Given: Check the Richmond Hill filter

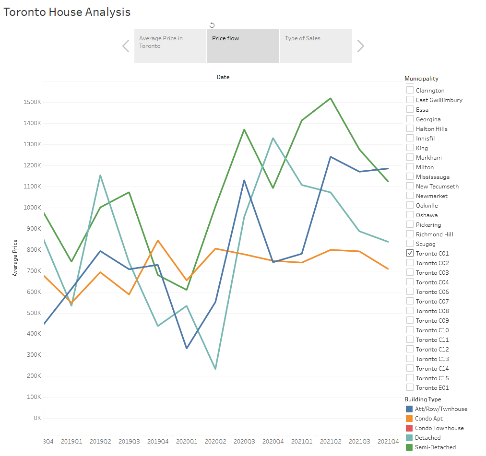Looking at the screenshot, I should (410, 234).
